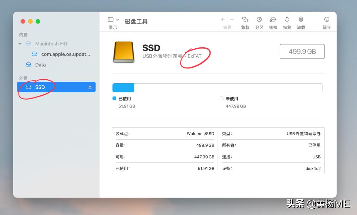The height and width of the screenshot is (215, 357).
Task: Open the Partition (分区) tool
Action: (259, 21)
